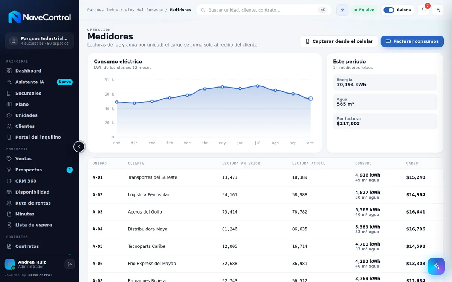452x282 pixels.
Task: Click the NaveControl logo icon
Action: pyautogui.click(x=15, y=17)
